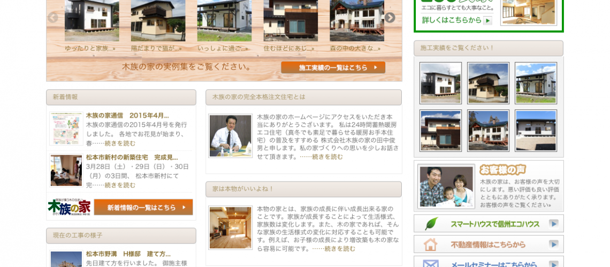Click the envelope icon for メールセミナー

tap(430, 263)
